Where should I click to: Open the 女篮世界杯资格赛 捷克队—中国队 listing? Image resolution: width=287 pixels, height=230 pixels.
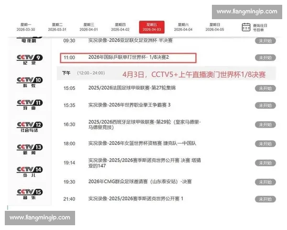tap(142, 143)
